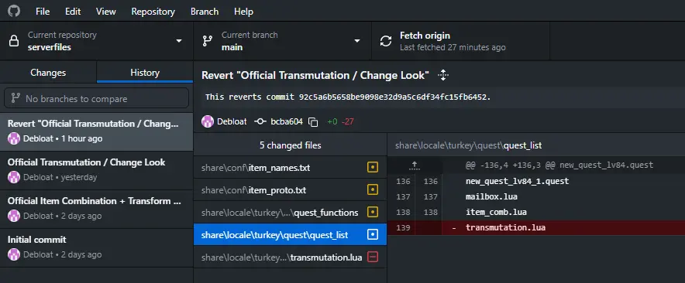This screenshot has width=685, height=283.
Task: Open the Repository menu
Action: (x=153, y=12)
